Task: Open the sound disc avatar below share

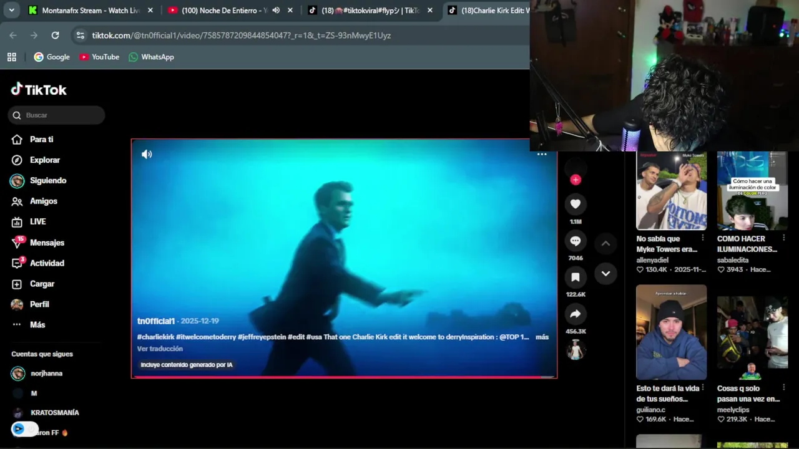Action: click(x=576, y=350)
